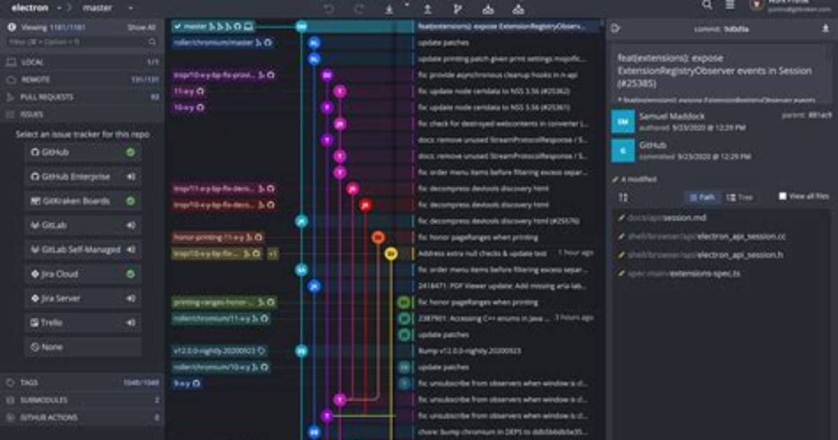Pull changes using the Pull toolbar icon
Image resolution: width=838 pixels, height=440 pixels.
390,8
